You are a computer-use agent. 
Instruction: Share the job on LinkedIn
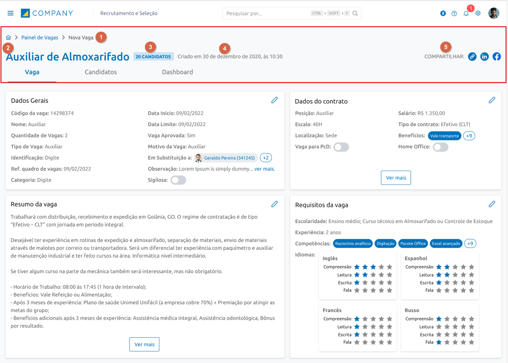tap(484, 56)
